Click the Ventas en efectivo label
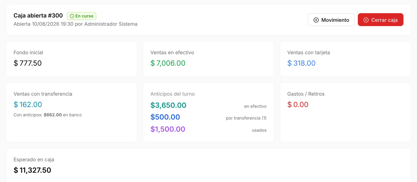Screen dimensions: 417x182 pos(172,52)
